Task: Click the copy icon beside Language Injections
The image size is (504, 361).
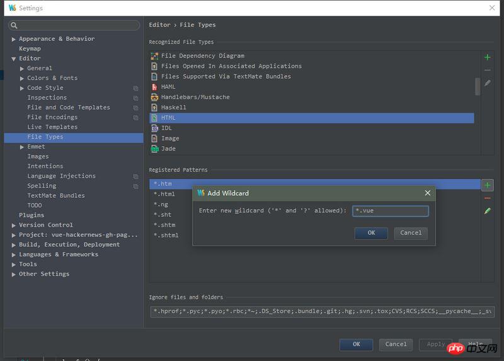Action: pos(135,176)
